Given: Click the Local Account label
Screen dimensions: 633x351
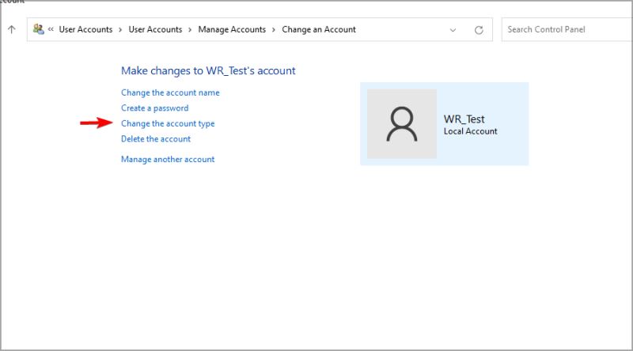Looking at the screenshot, I should click(x=470, y=131).
